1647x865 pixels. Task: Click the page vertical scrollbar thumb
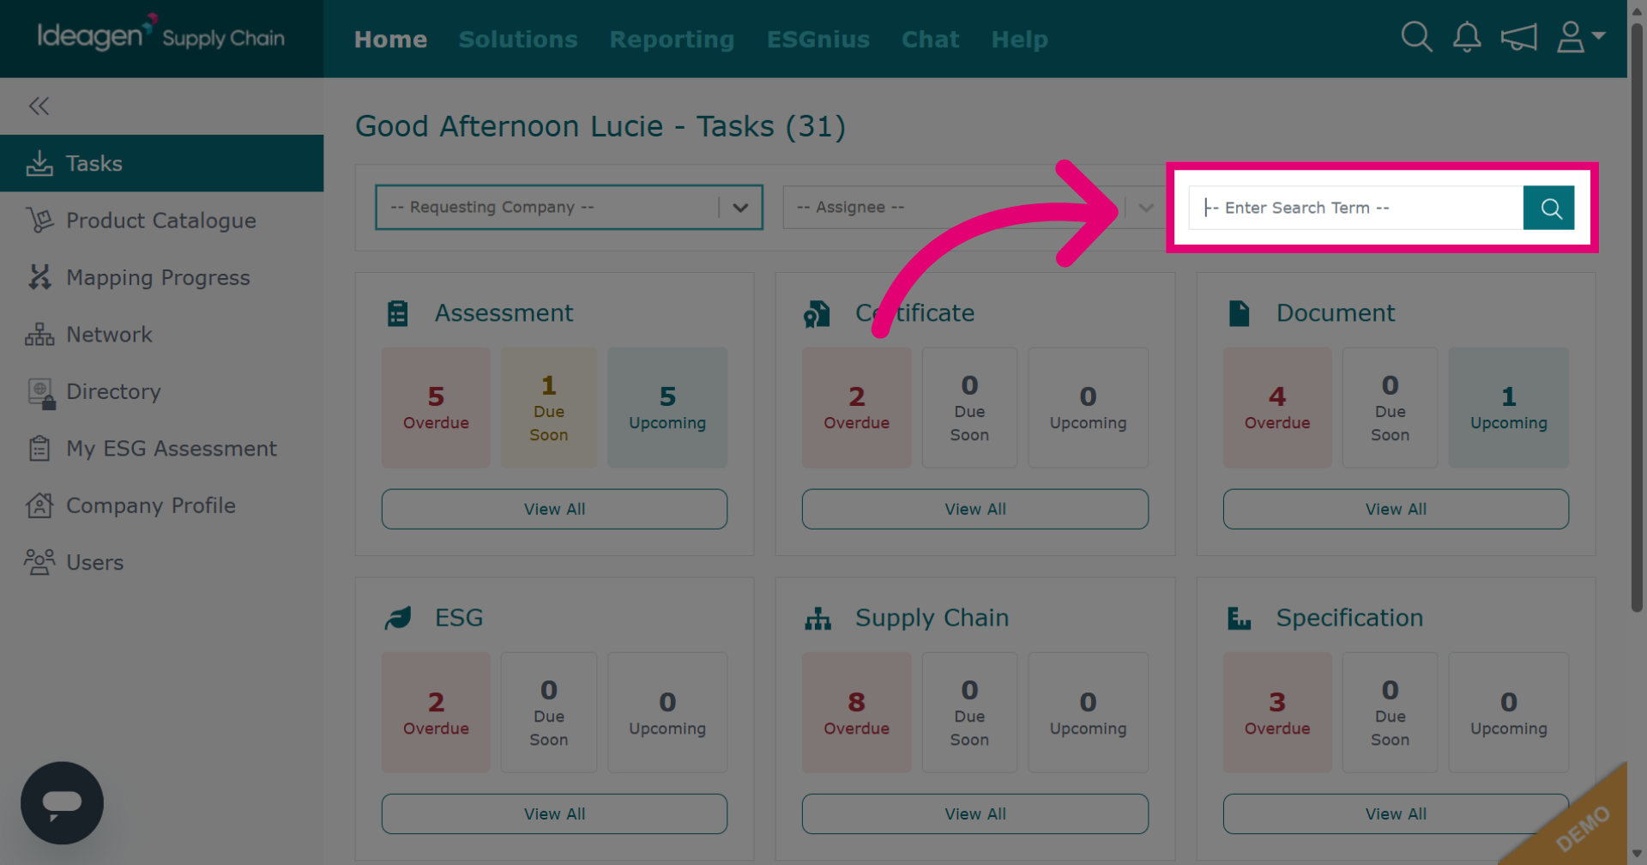pos(1637,318)
